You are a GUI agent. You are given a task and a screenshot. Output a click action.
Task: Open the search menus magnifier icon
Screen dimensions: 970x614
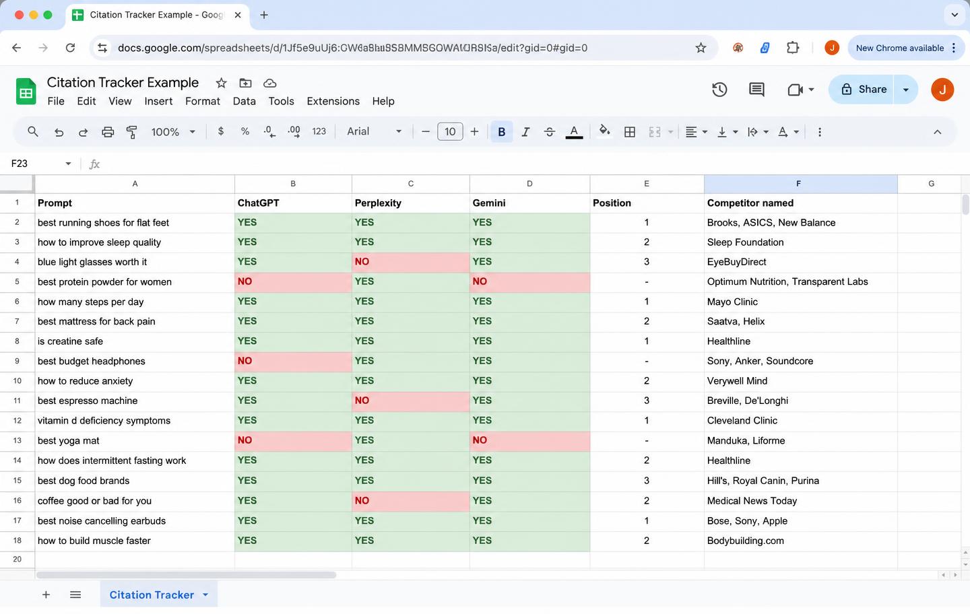[x=32, y=132]
